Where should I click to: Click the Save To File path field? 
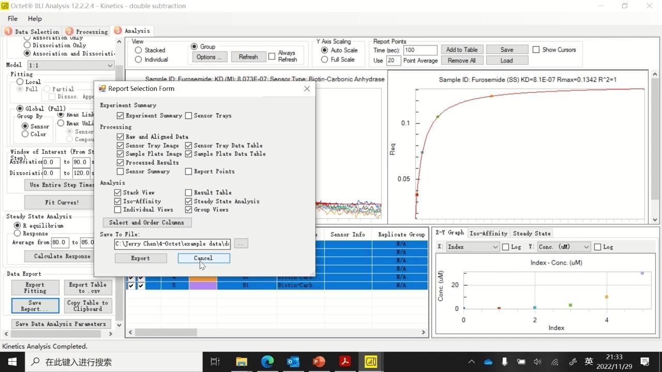(172, 243)
